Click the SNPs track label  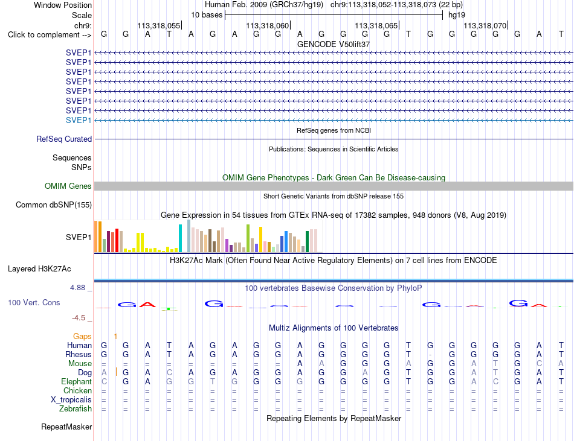(82, 167)
